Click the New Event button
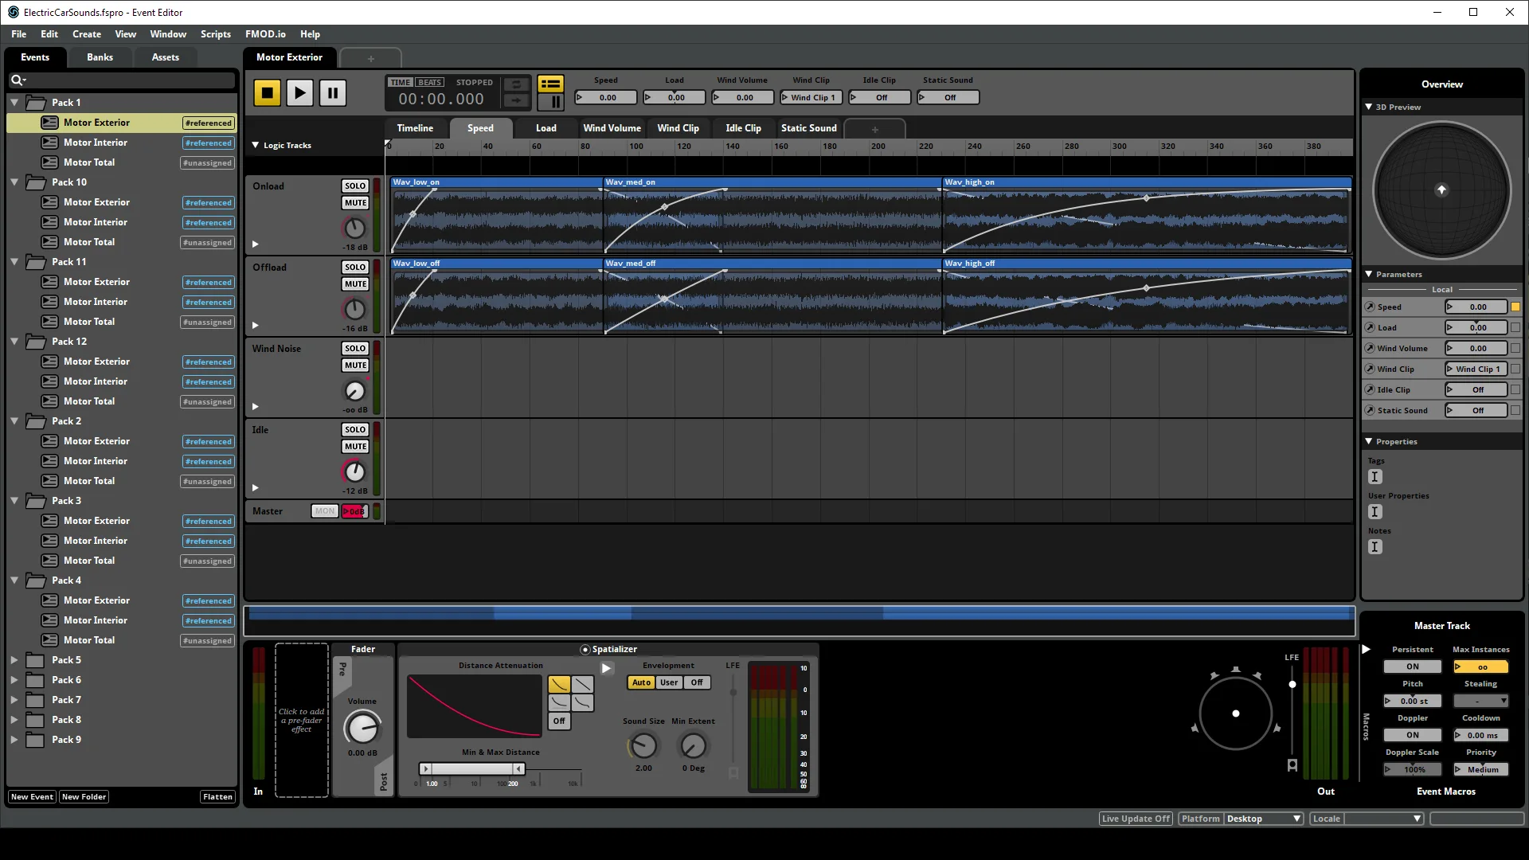The image size is (1529, 860). tap(32, 797)
